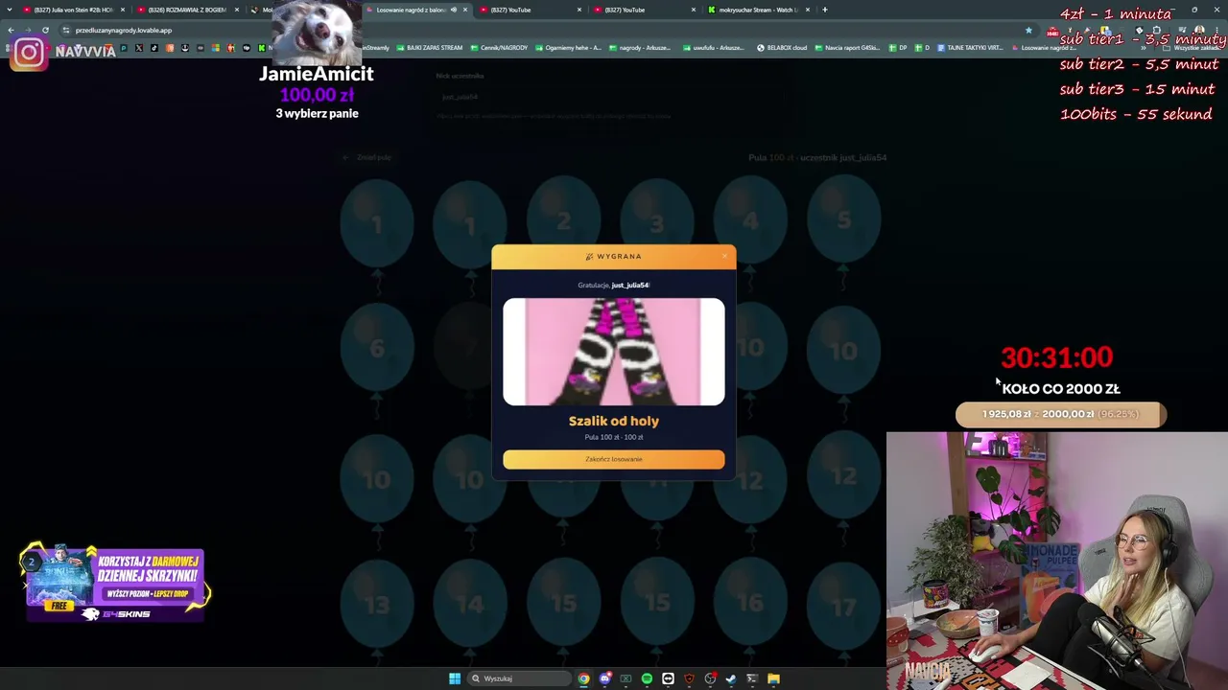
Task: Open Spotify from the taskbar
Action: coord(647,678)
